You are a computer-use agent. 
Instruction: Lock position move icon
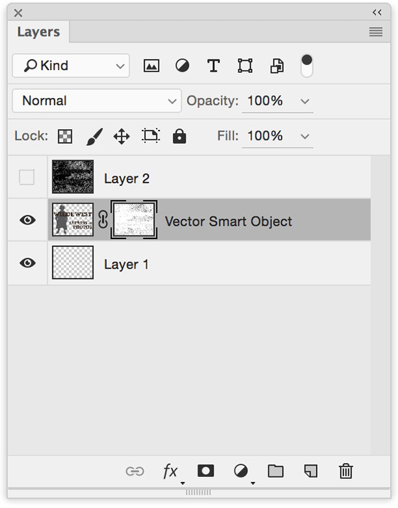click(x=121, y=136)
